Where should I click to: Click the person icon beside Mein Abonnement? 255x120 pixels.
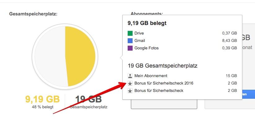(130, 76)
